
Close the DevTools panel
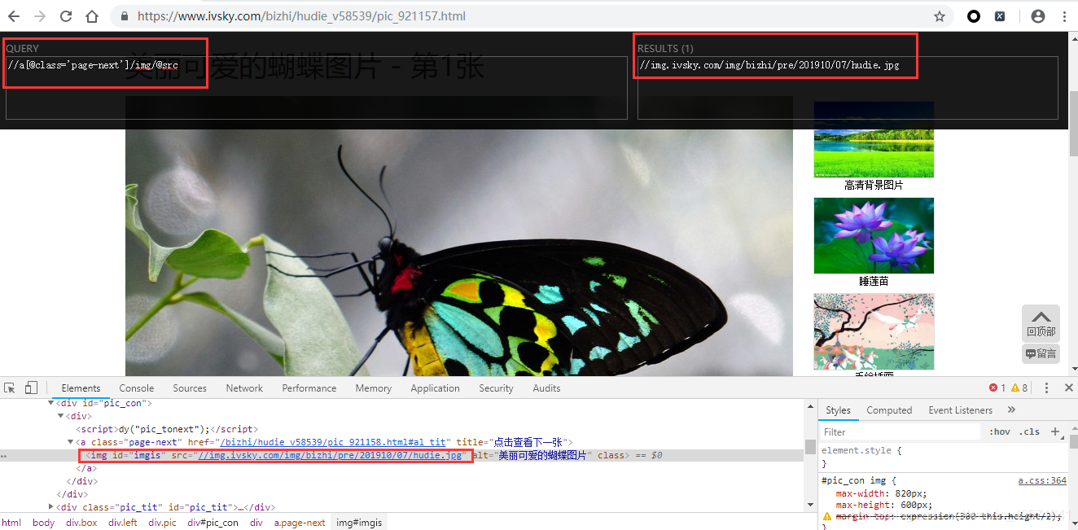(1069, 388)
